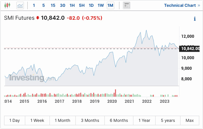The width and height of the screenshot is (203, 129).
Task: Click the Max range button
Action: 190,120
